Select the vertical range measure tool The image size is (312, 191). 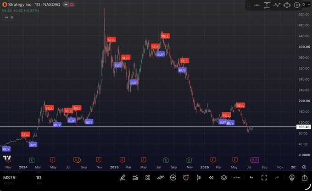point(267,5)
